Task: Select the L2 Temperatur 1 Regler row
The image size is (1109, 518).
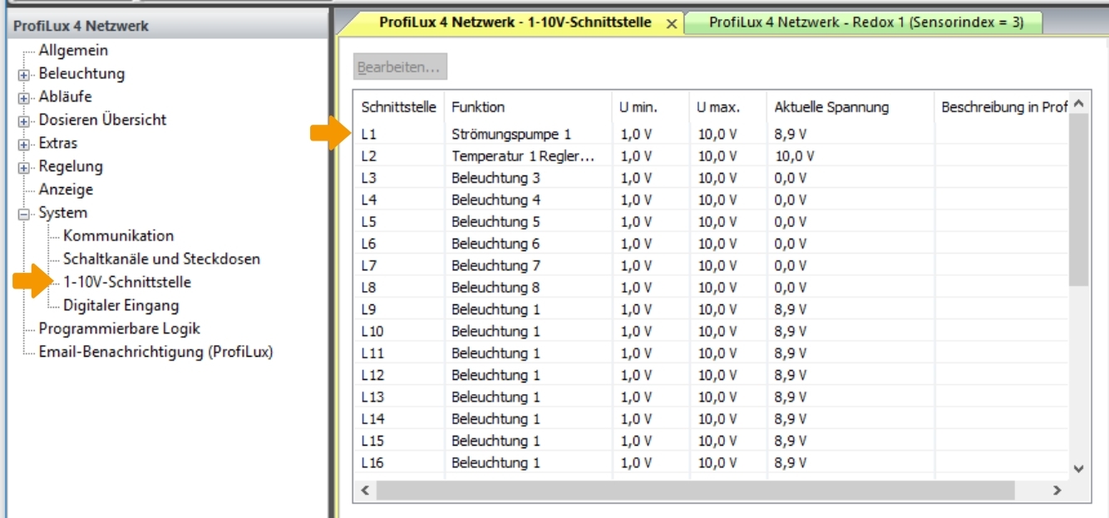Action: (522, 156)
